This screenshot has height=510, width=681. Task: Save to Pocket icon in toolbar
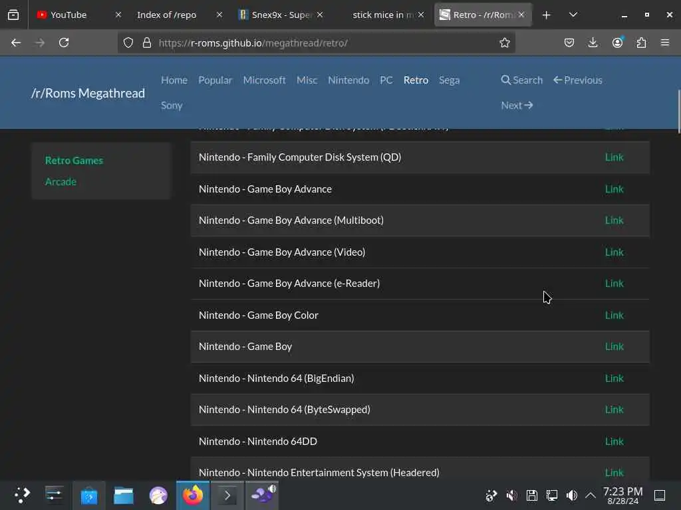point(569,42)
